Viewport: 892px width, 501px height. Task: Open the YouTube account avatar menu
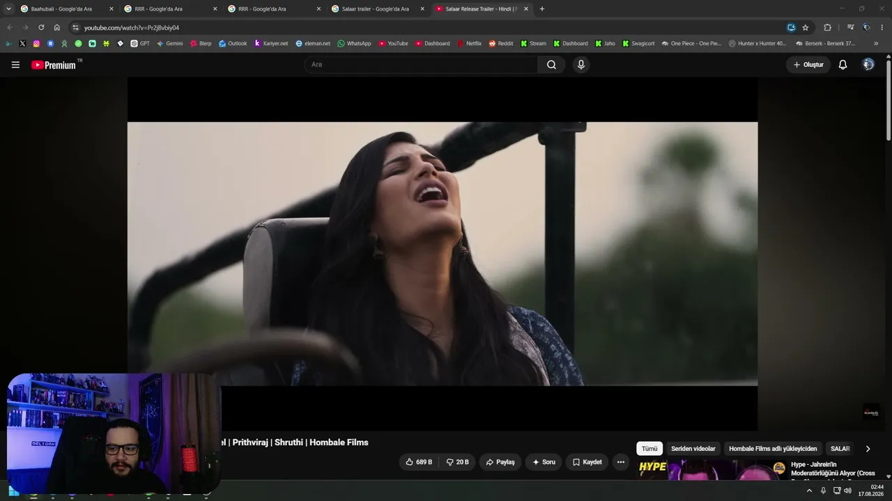point(868,65)
